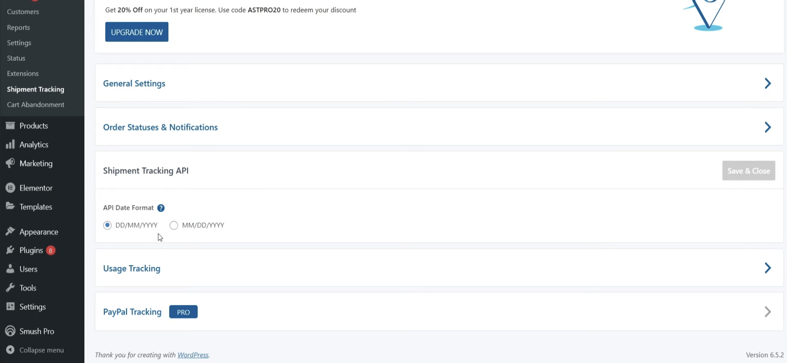Expand the Usage Tracking chevron
Screen dimensions: 787x363
[x=768, y=268]
